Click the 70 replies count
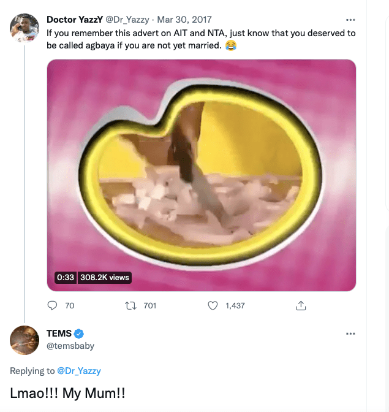This screenshot has height=412, width=389. 69,305
